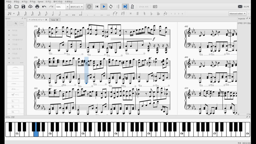Open file with the folder icon

(x=17, y=6)
